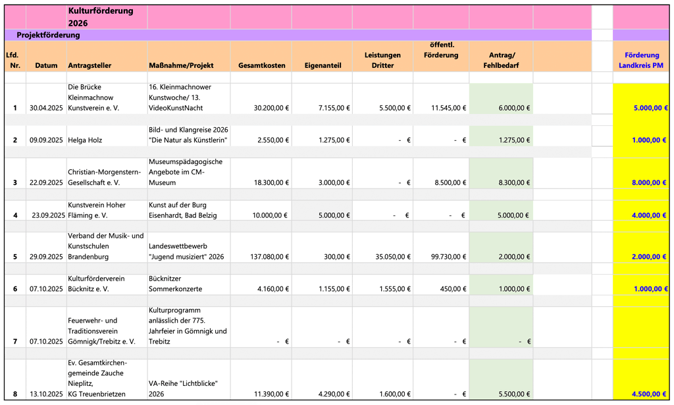Viewport: 674px width, 405px height.
Task: Select the purple "Projektförderung" section row
Action: (48, 35)
